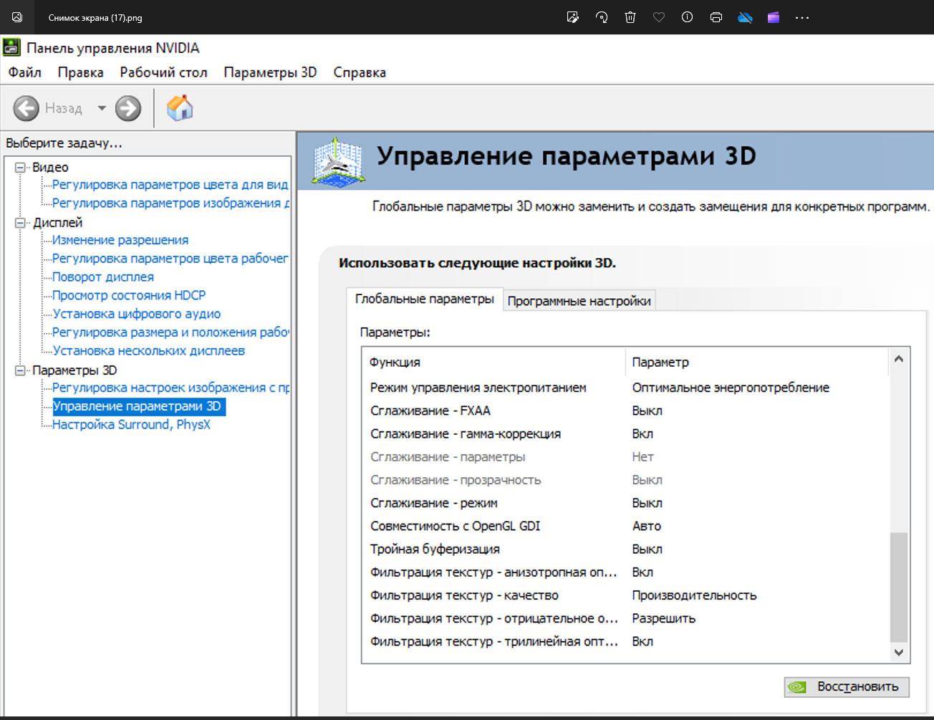
Task: Open the Изменение разрешения link
Action: [120, 240]
